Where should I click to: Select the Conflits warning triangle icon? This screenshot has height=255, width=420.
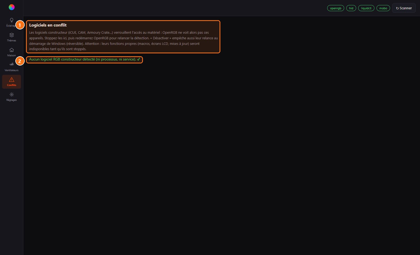pos(12,80)
